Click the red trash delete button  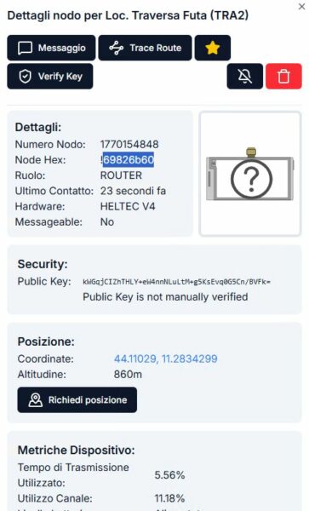[283, 77]
